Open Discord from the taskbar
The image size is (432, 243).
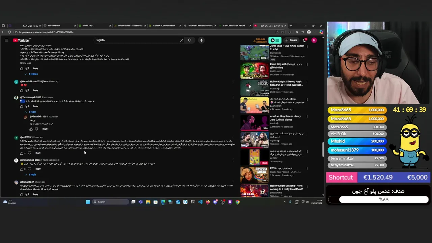pyautogui.click(x=215, y=202)
